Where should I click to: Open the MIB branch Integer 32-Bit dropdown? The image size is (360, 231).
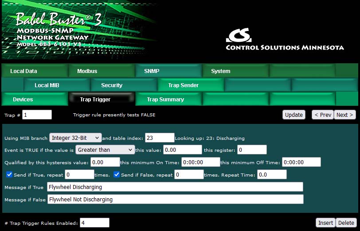coord(75,138)
